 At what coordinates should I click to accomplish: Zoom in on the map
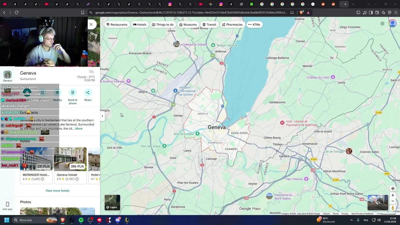(x=393, y=195)
